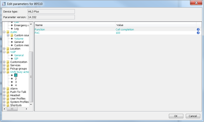
Task: Click the tree vertical scrollbar thumb
Action: tap(31, 77)
